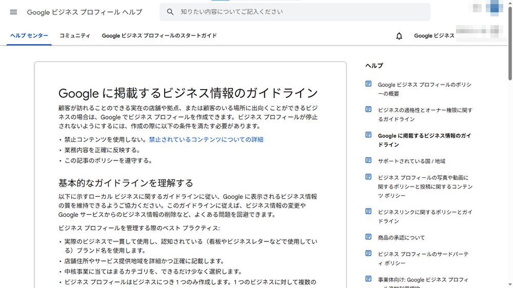
Task: Open ビジネス プロフィールのサードパーティ ポリシー article
Action: coord(423,258)
